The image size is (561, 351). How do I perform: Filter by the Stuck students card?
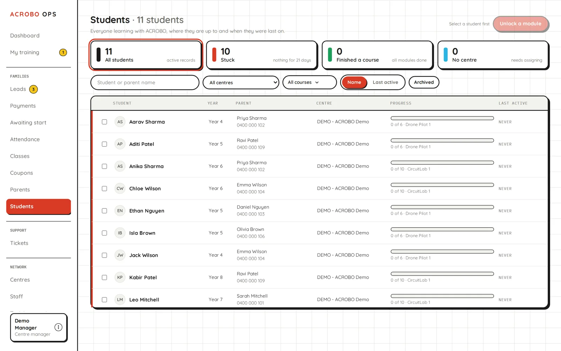pos(262,55)
